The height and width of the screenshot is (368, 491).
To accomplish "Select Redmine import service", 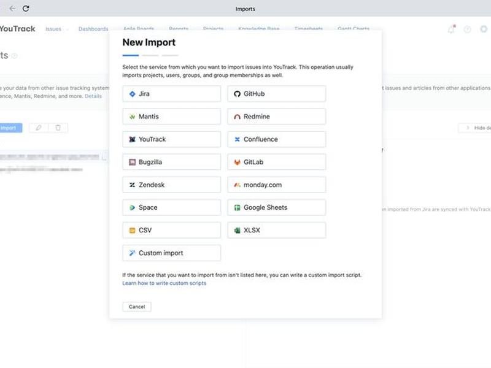I will pyautogui.click(x=277, y=117).
